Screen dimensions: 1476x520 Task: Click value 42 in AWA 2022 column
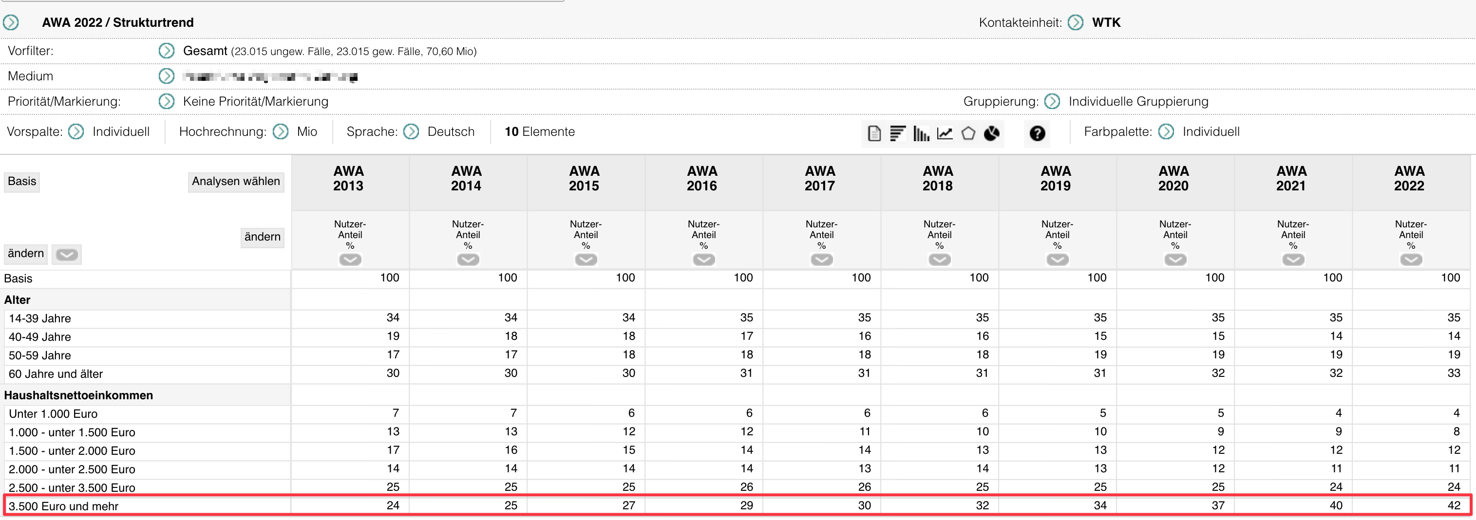1454,506
